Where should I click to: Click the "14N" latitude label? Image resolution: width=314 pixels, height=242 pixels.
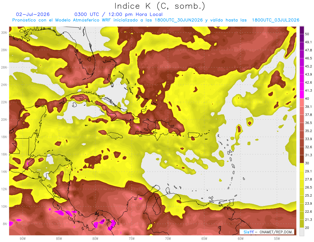coord(4,172)
